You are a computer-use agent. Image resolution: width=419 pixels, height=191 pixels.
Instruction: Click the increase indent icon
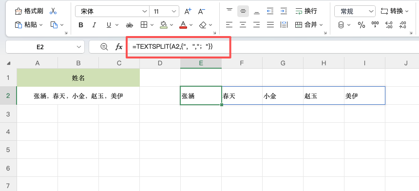pyautogui.click(x=284, y=11)
